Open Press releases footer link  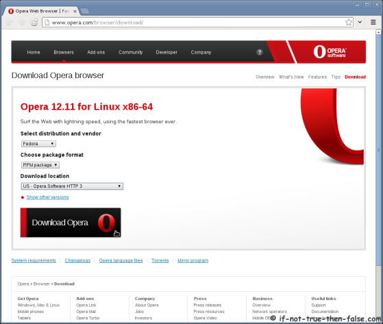(x=208, y=306)
